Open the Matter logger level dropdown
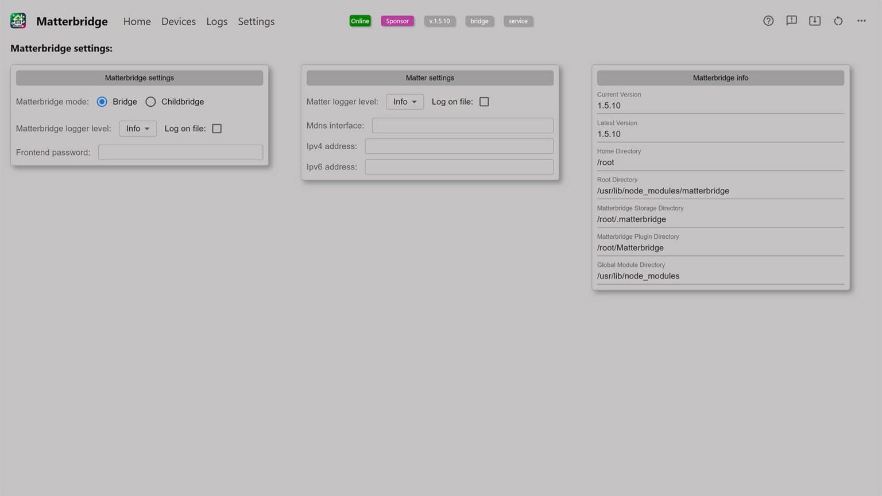882x496 pixels. [x=404, y=101]
